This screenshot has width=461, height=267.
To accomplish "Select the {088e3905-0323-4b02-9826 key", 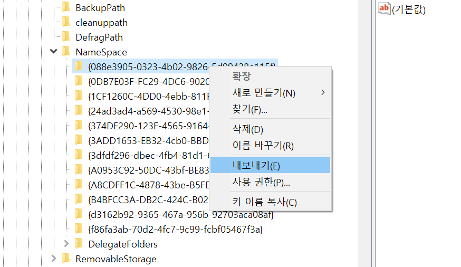I will coord(148,66).
